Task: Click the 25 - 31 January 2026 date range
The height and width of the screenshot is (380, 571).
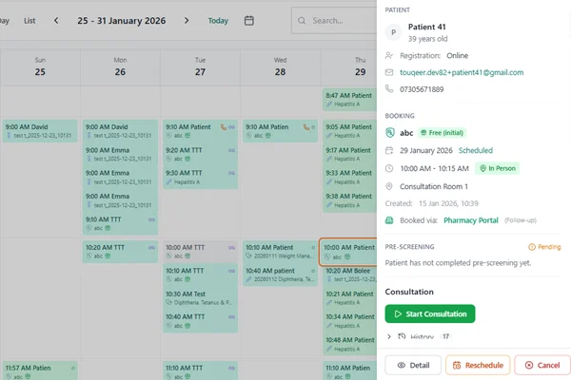Action: tap(121, 21)
